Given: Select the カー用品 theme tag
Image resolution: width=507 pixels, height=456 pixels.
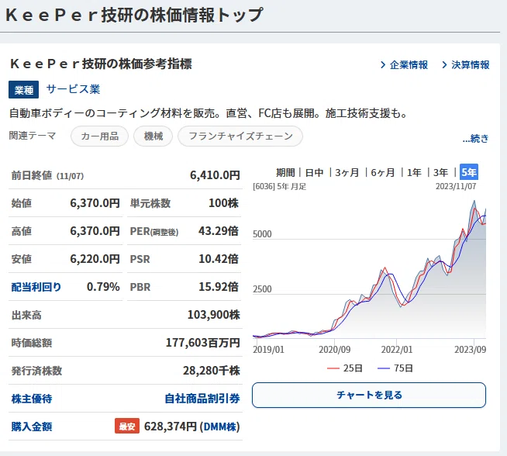Looking at the screenshot, I should point(99,136).
